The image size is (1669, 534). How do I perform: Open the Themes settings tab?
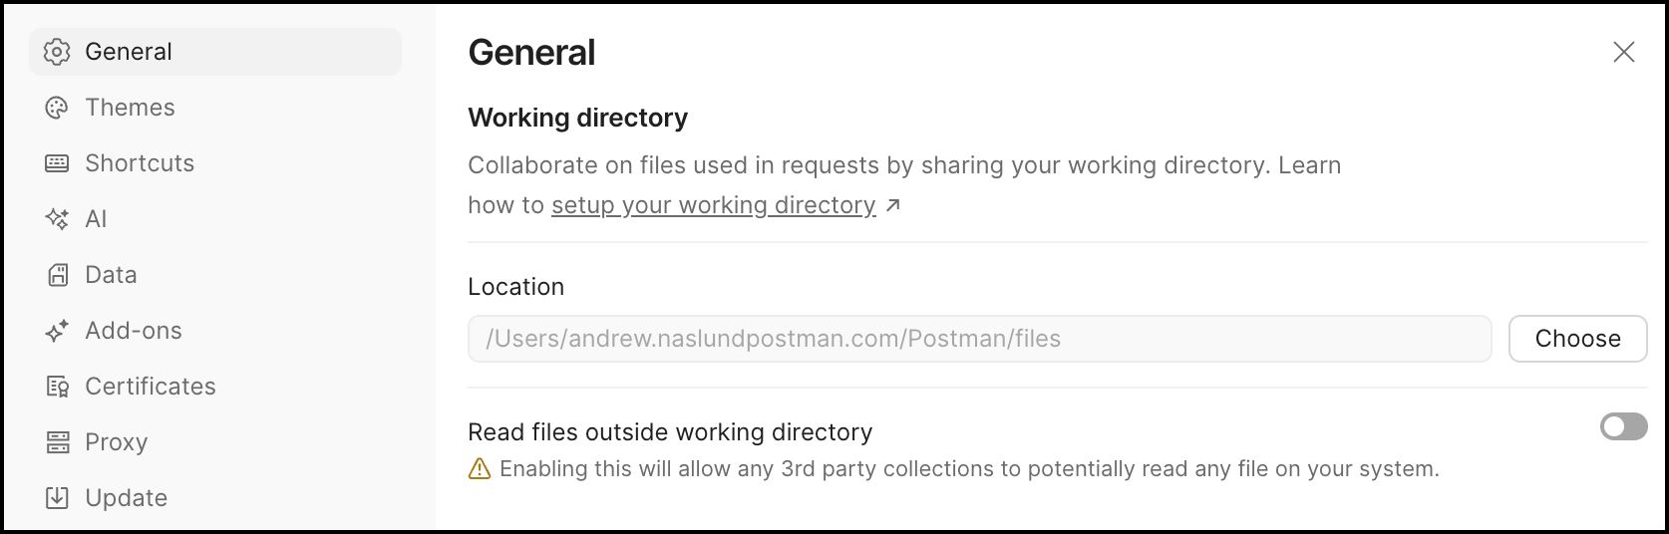coord(130,108)
